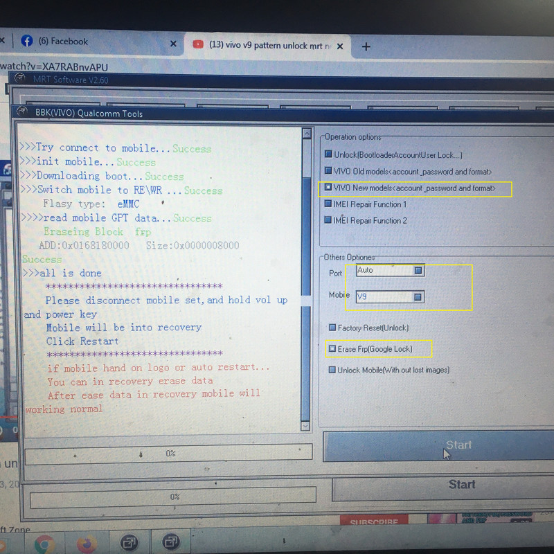Screen dimensions: 554x554
Task: Toggle Erase Frp(Google Lock) checkbox
Action: [332, 349]
